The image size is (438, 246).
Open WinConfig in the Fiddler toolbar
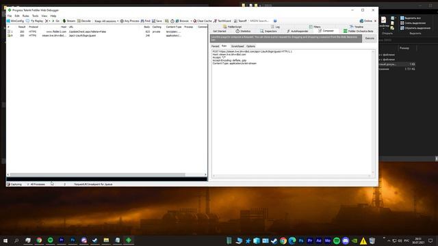click(15, 21)
